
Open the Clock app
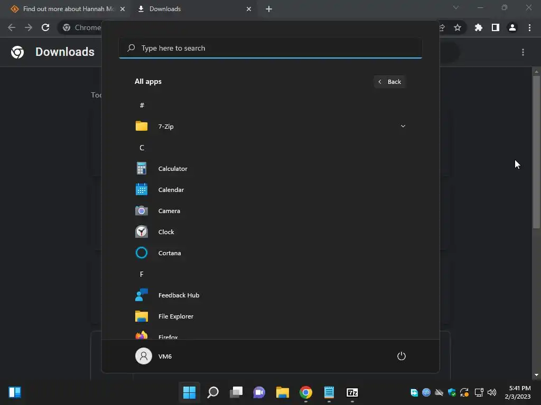(x=270, y=232)
